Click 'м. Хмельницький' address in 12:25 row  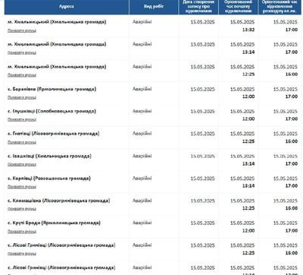click(57, 67)
